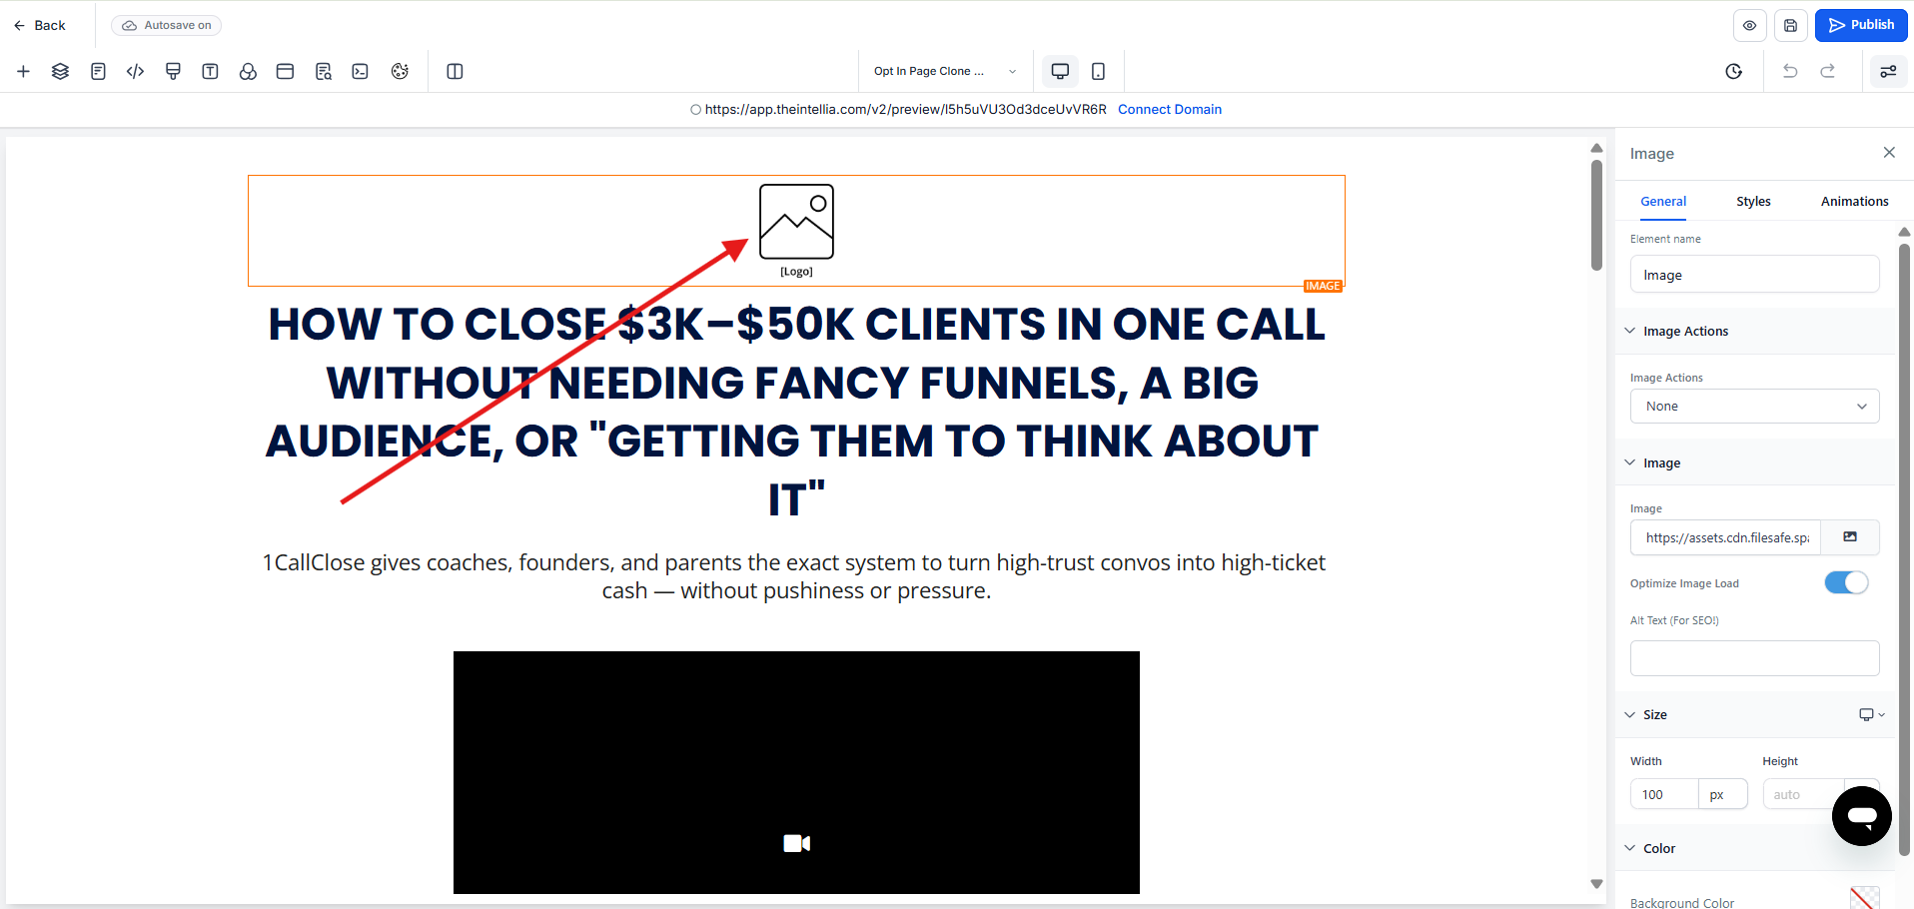Switch to desktop device view
The image size is (1914, 909).
pos(1060,71)
